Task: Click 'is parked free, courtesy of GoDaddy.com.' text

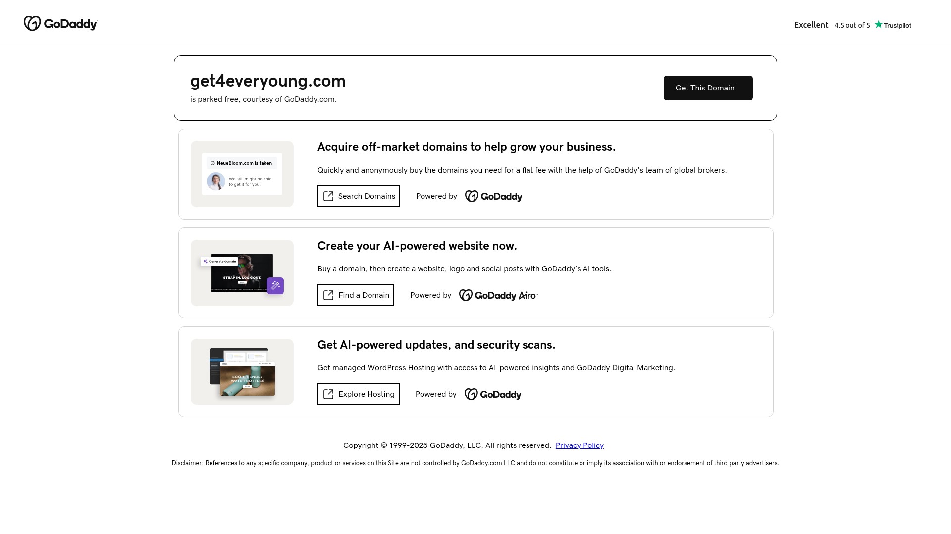Action: pos(264,99)
